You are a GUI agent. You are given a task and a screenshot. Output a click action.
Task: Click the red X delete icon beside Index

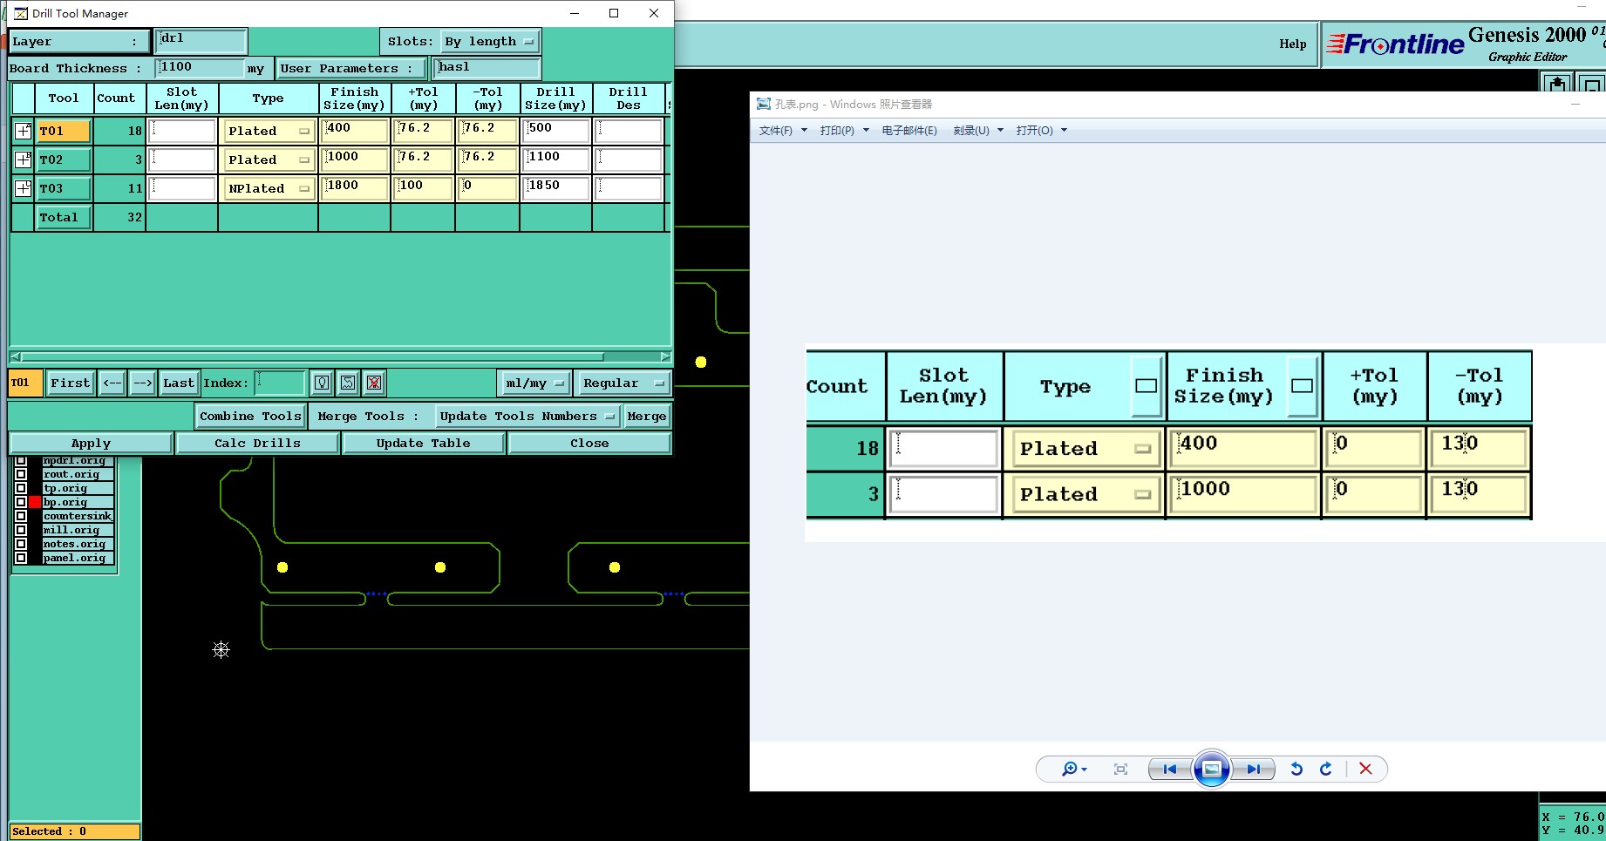(x=374, y=383)
